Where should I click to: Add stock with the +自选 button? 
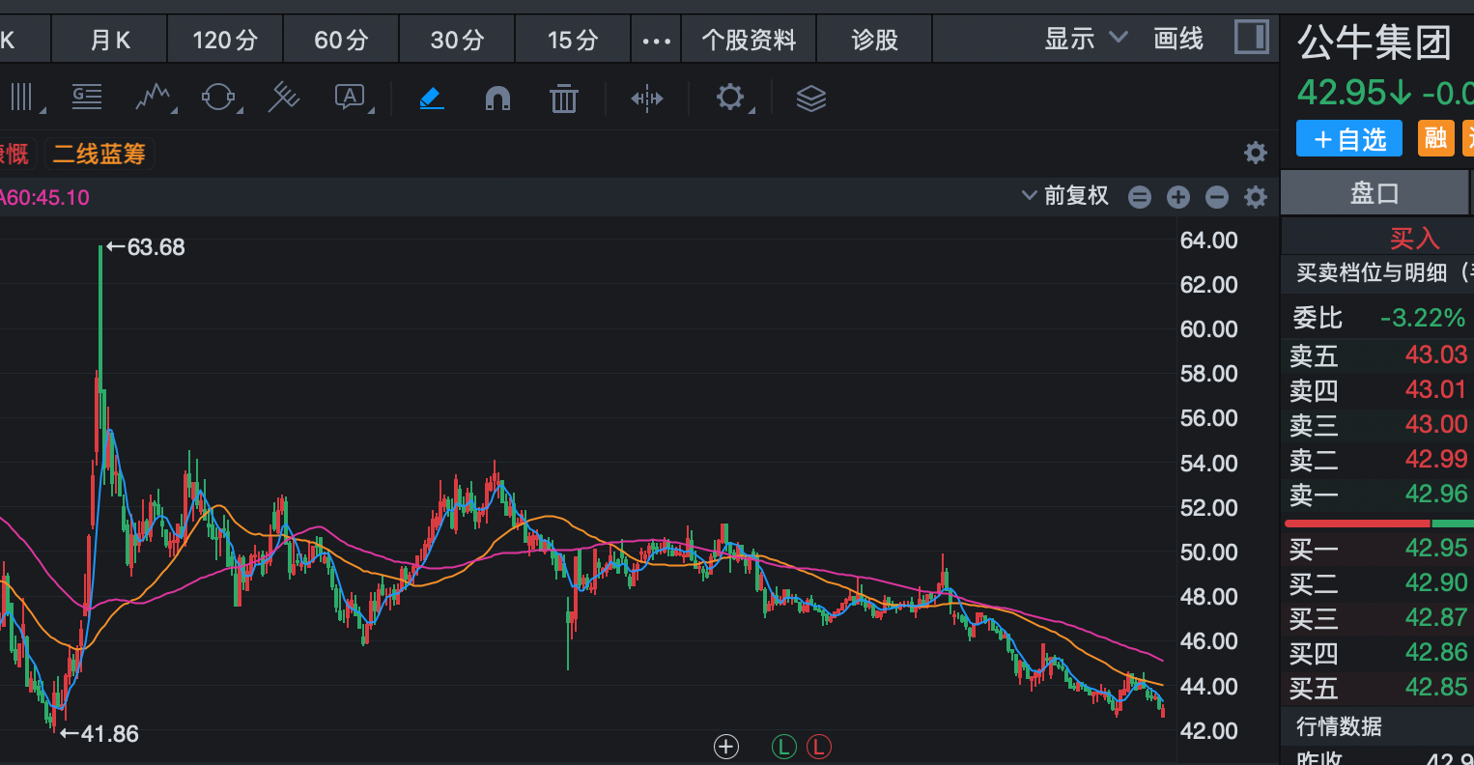1348,139
